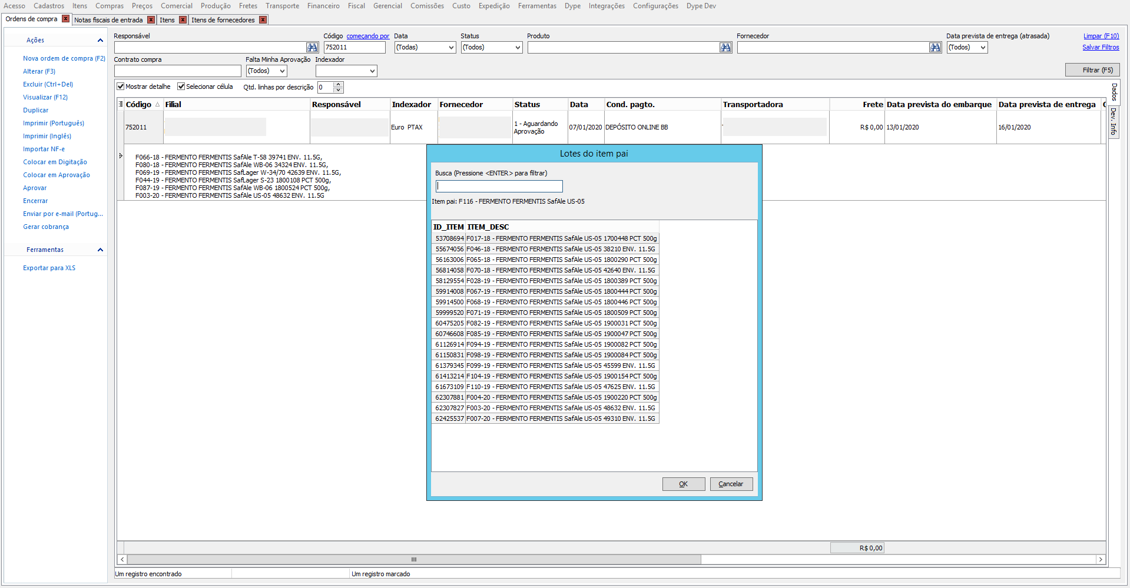The height and width of the screenshot is (588, 1130).
Task: Collapse the Ações panel
Action: pos(100,40)
